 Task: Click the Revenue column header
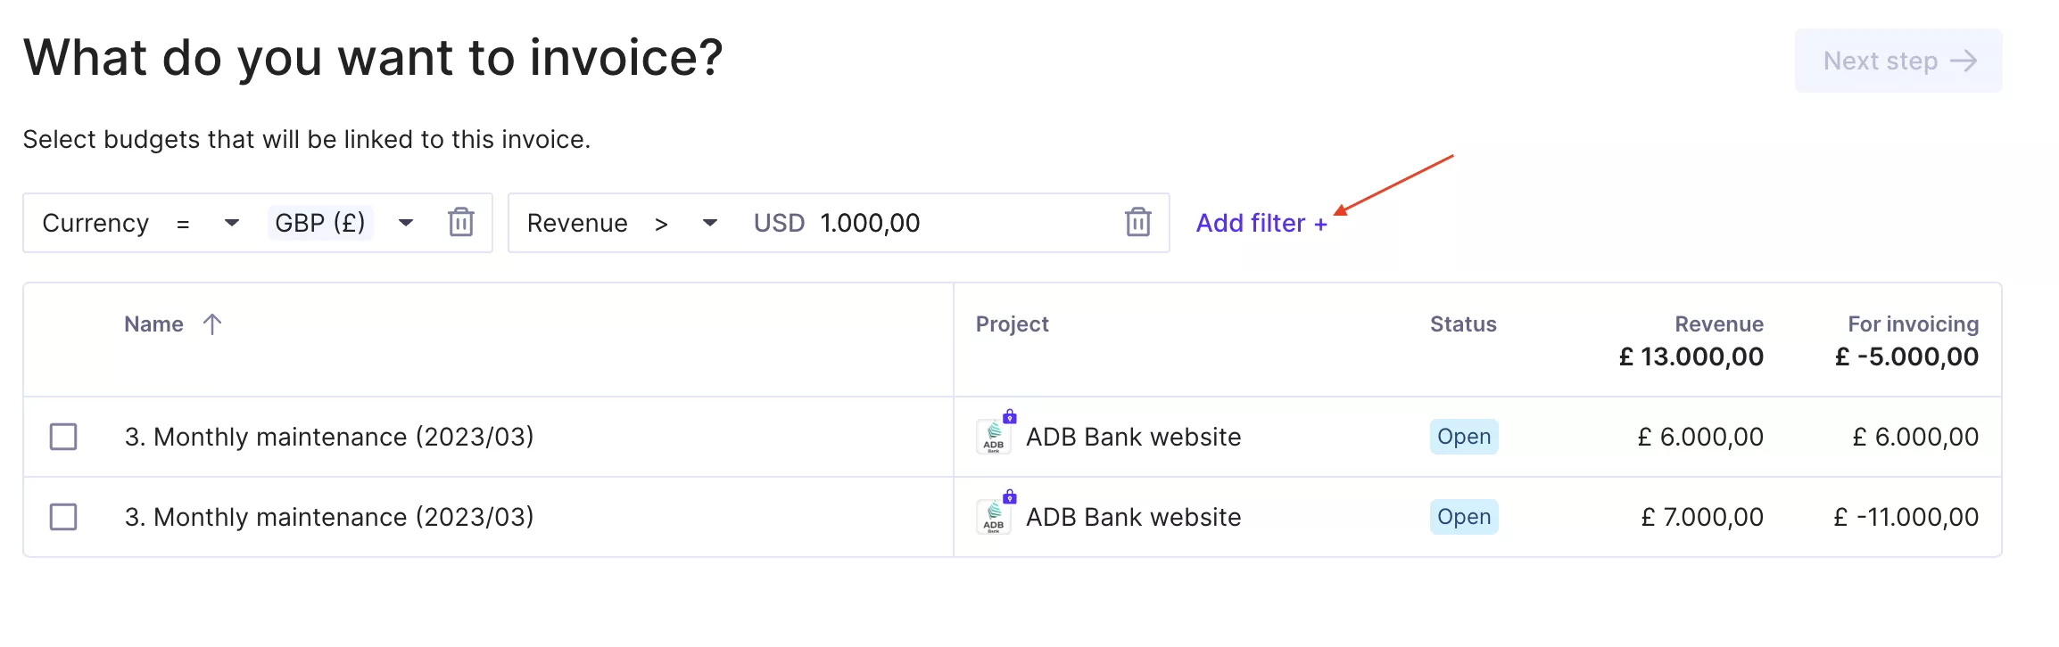[1718, 323]
